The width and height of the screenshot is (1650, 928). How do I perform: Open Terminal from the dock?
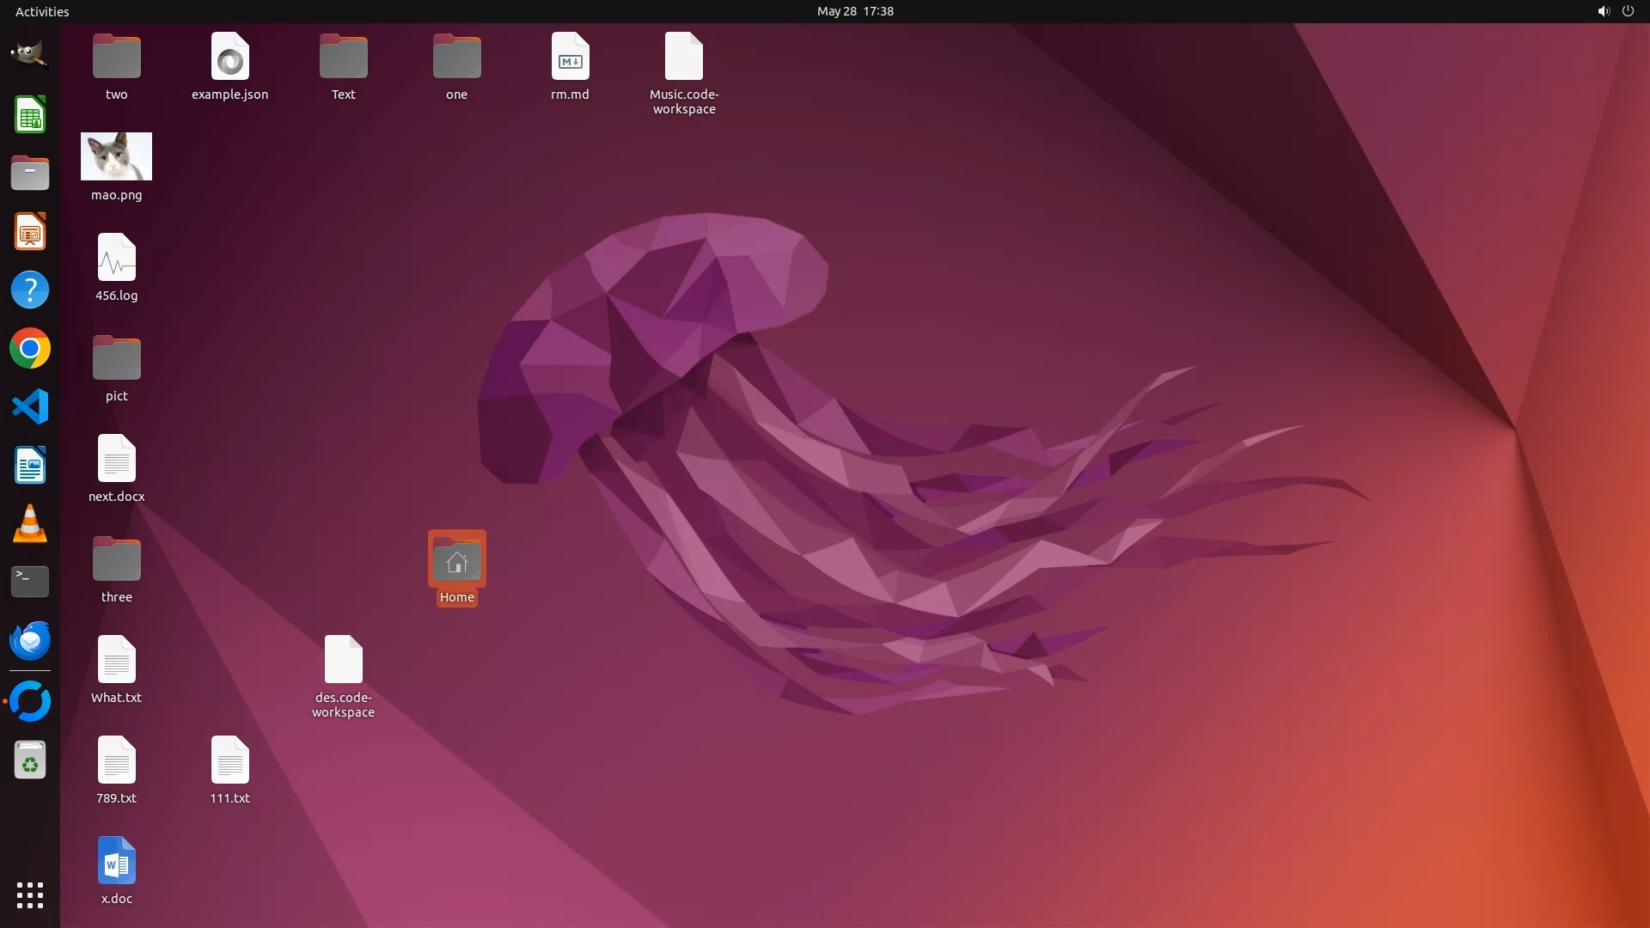tap(29, 582)
